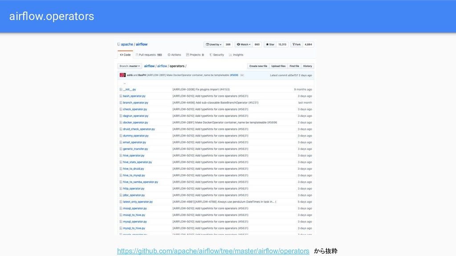Open the AIRFLOW-4456 BaseBranchOperator commit message

coord(216,103)
